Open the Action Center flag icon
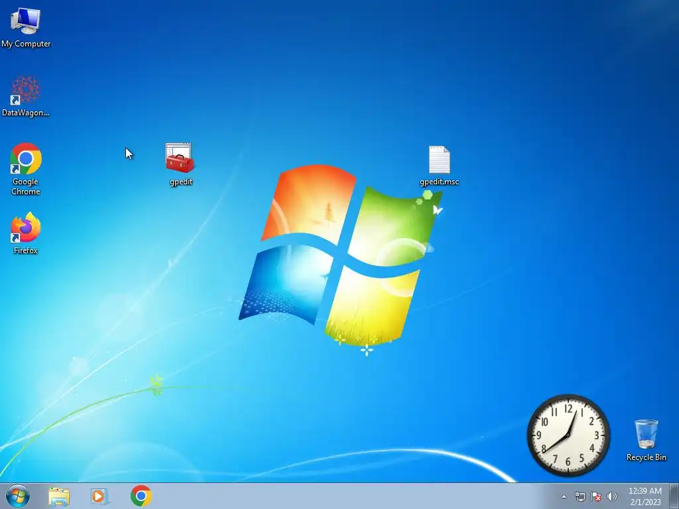The image size is (679, 509). tap(596, 496)
